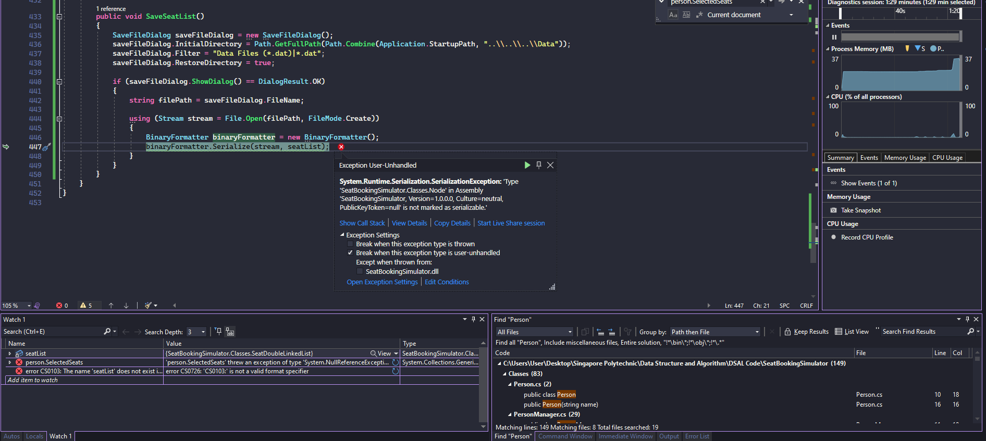The height and width of the screenshot is (441, 986).
Task: Click the Show Call Stack link
Action: (x=362, y=223)
